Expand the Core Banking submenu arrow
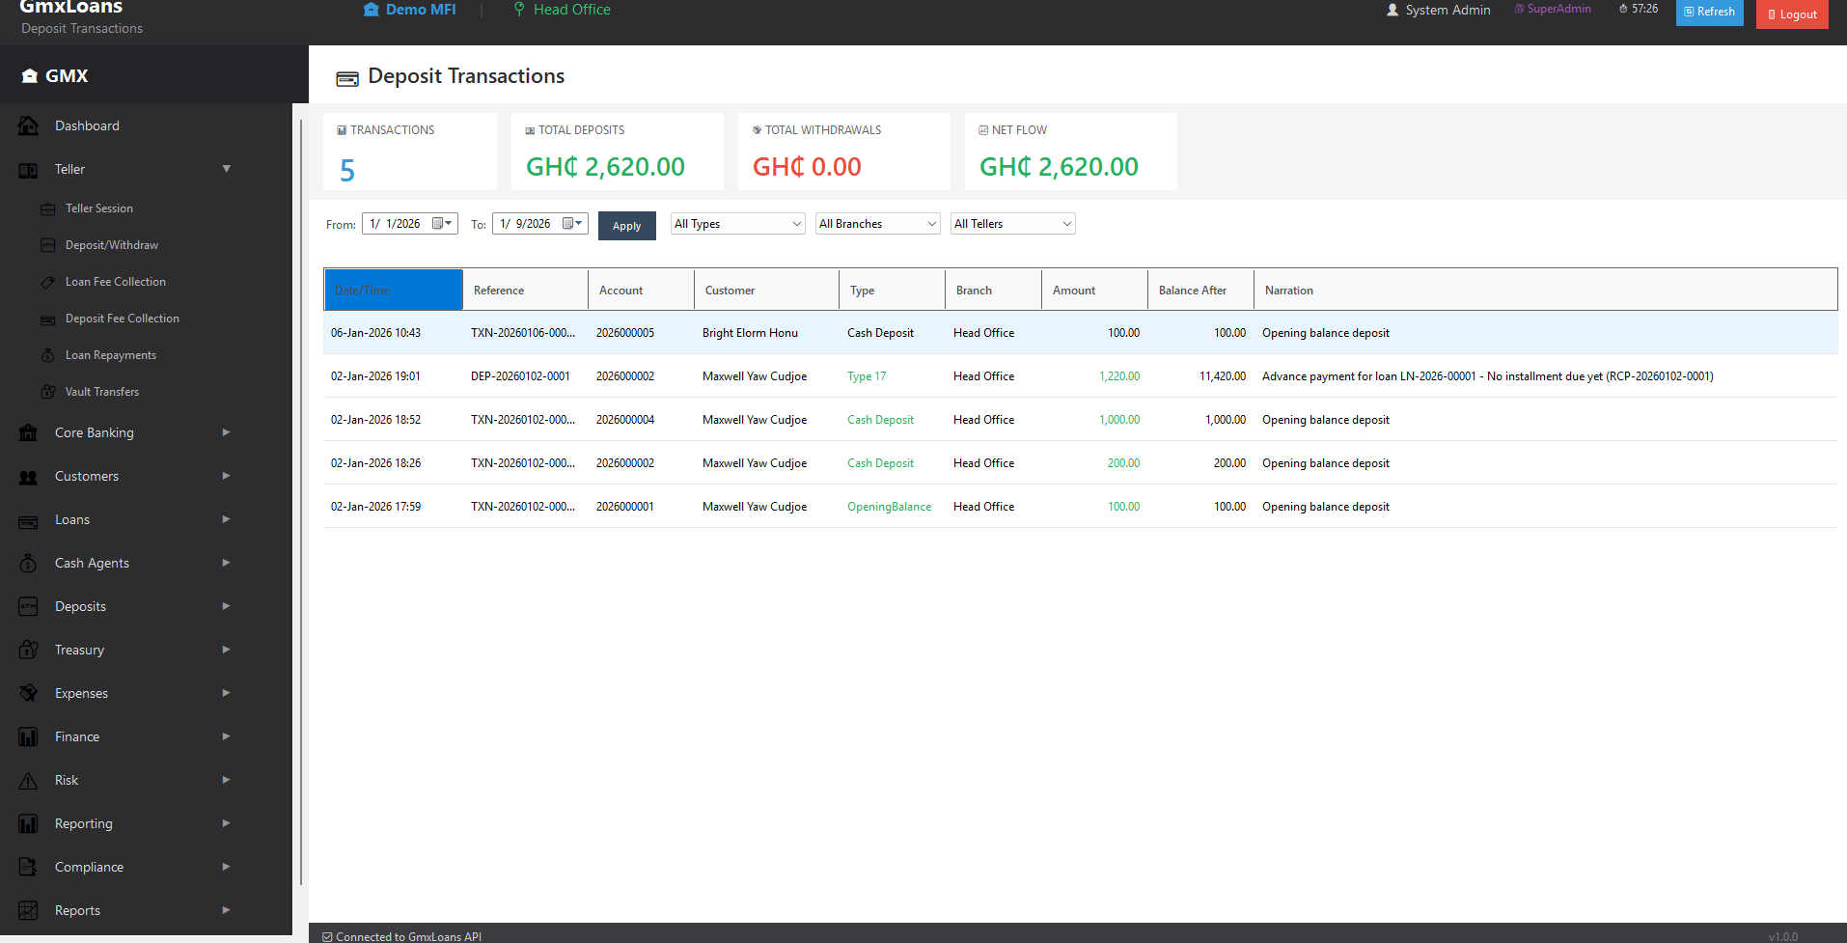The image size is (1847, 943). 227,432
